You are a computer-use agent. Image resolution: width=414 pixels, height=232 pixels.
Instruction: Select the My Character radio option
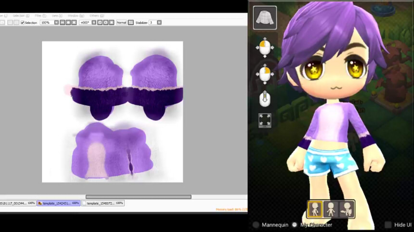coord(295,225)
